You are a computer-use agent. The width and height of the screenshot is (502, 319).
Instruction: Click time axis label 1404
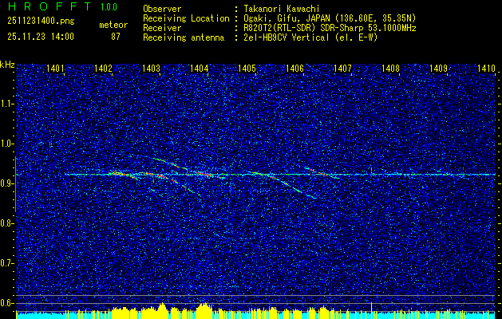click(x=200, y=68)
